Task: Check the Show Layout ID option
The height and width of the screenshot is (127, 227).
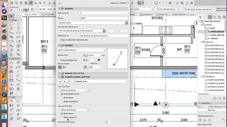Action: (x=62, y=117)
